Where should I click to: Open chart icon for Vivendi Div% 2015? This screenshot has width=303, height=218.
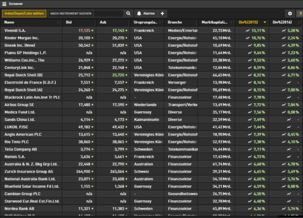coord(248,30)
